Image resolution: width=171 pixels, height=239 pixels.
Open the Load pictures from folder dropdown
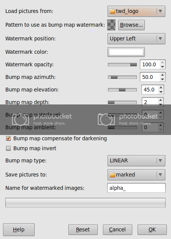pos(136,11)
